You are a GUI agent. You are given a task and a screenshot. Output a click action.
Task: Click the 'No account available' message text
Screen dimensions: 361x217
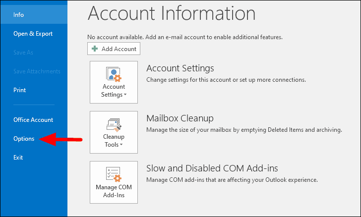185,37
